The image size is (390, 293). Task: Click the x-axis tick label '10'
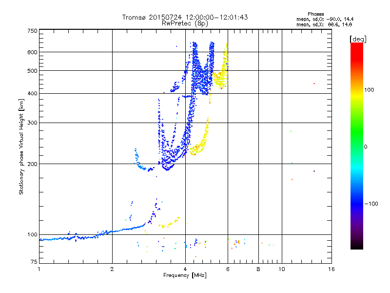282,269
